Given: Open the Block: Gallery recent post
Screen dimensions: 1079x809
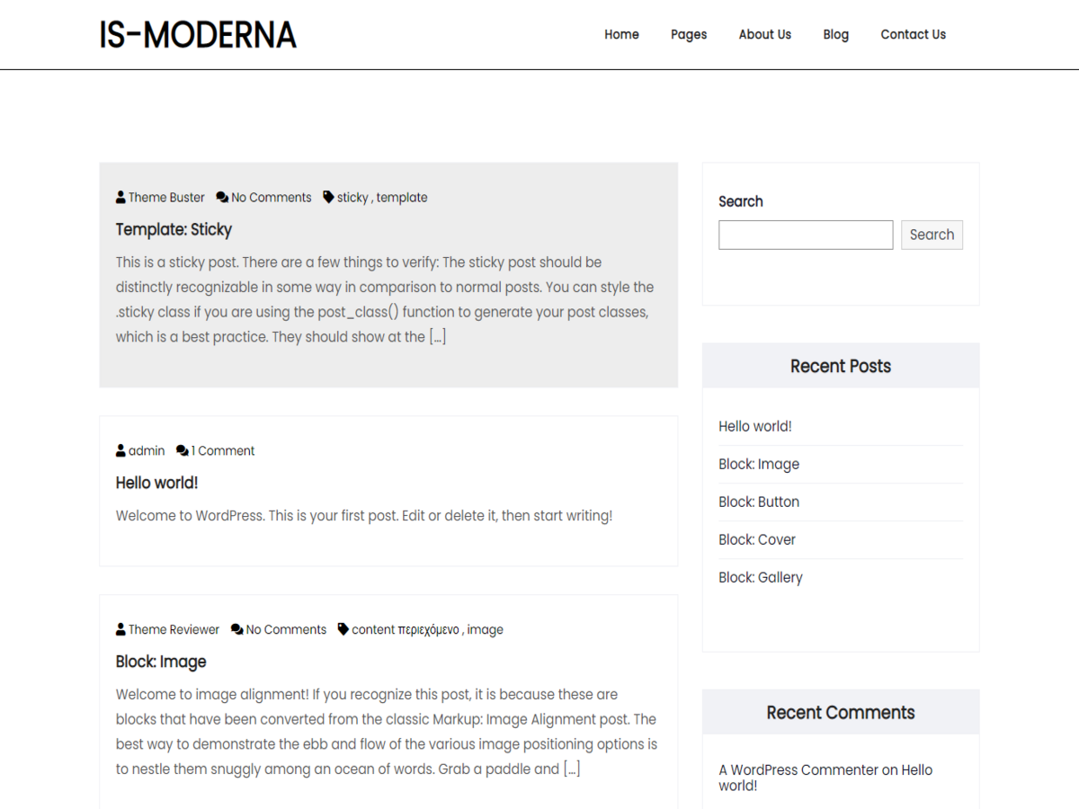Looking at the screenshot, I should (760, 577).
